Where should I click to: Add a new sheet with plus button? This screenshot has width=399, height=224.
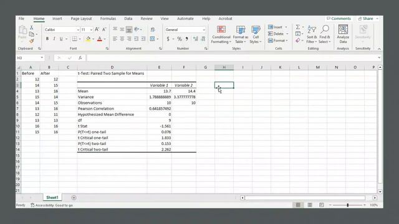74,198
